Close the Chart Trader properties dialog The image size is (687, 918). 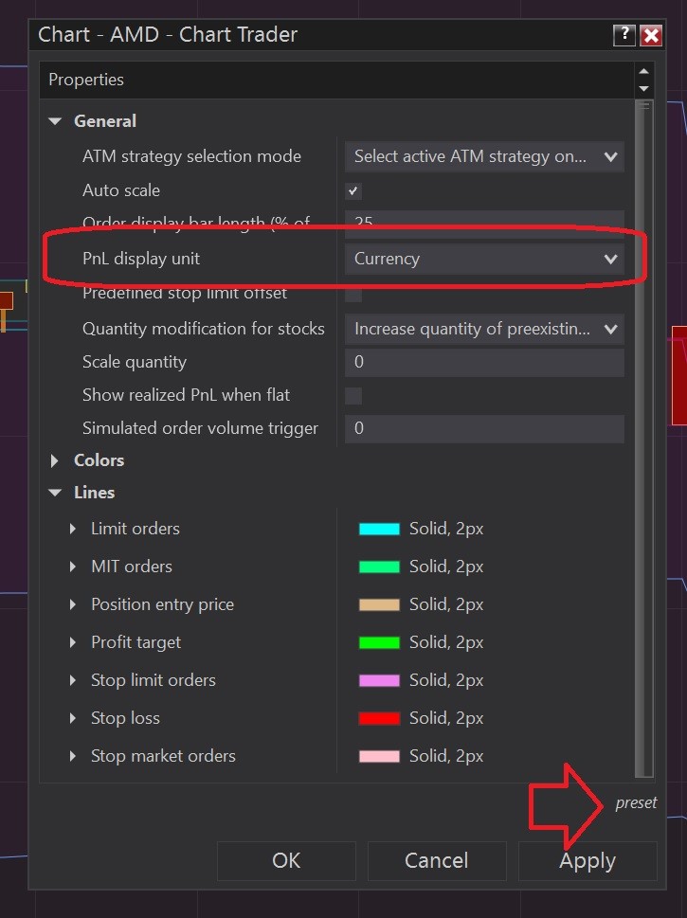coord(651,36)
